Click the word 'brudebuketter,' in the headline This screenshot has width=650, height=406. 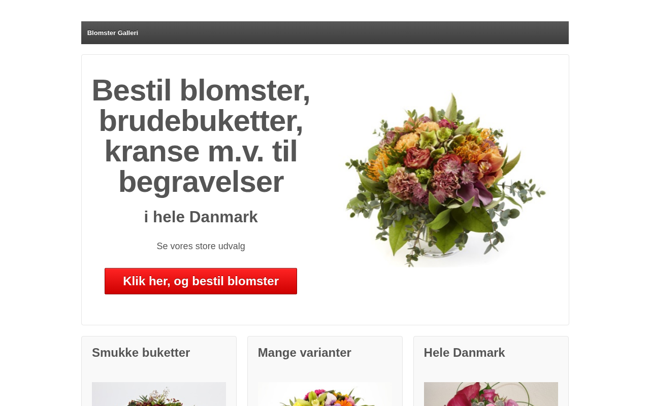pyautogui.click(x=201, y=121)
